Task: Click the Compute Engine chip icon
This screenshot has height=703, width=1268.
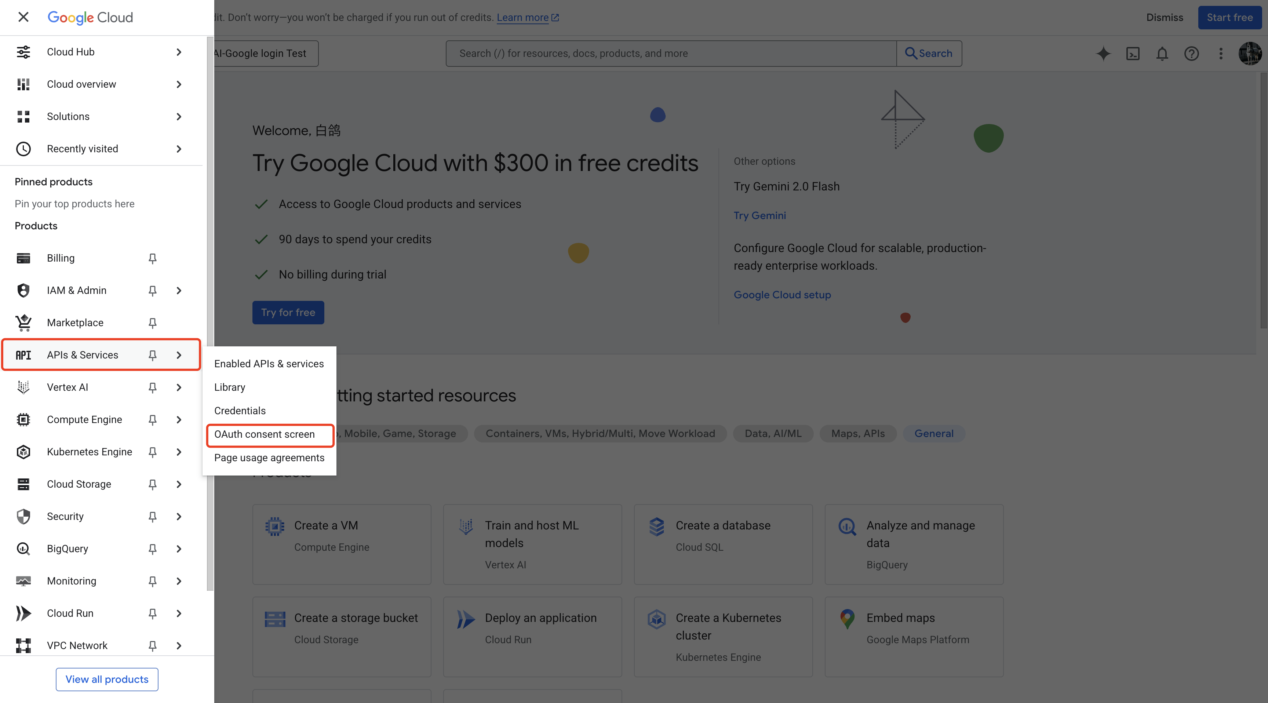Action: (x=23, y=419)
